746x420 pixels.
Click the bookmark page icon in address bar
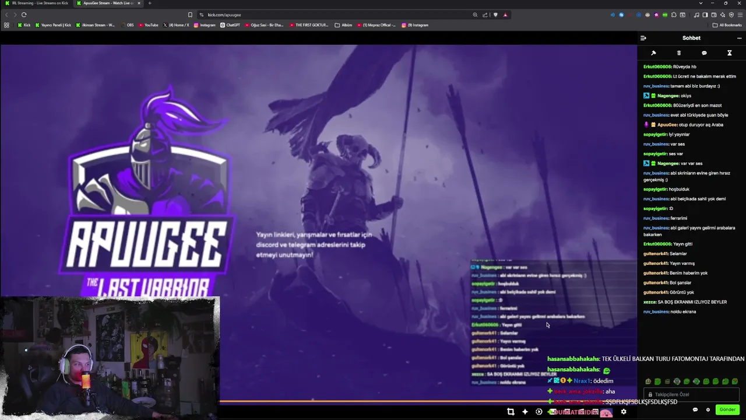pos(190,15)
